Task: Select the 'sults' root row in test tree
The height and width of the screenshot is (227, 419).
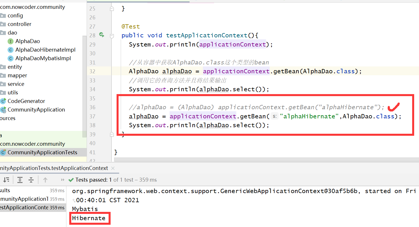Action: 33,190
